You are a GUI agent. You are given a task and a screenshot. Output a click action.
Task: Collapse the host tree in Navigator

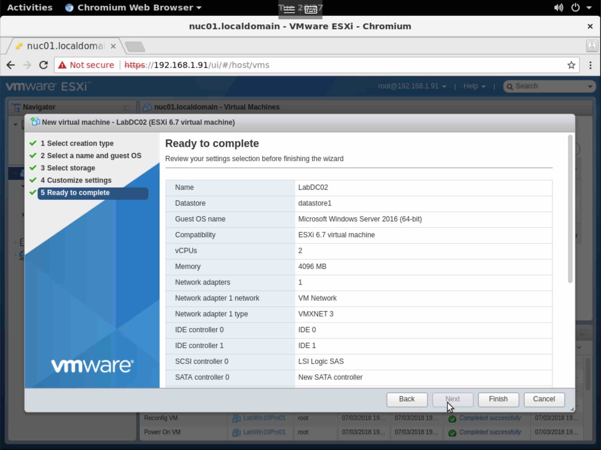[x=15, y=124]
